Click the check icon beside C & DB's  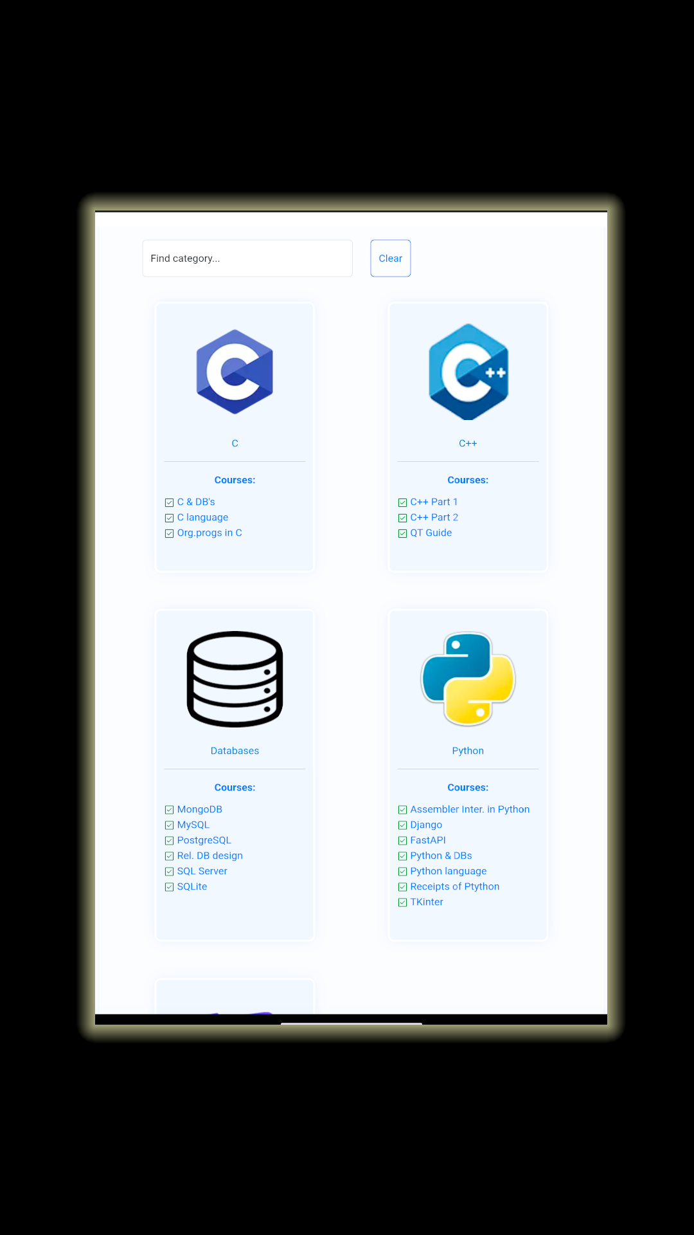[170, 502]
